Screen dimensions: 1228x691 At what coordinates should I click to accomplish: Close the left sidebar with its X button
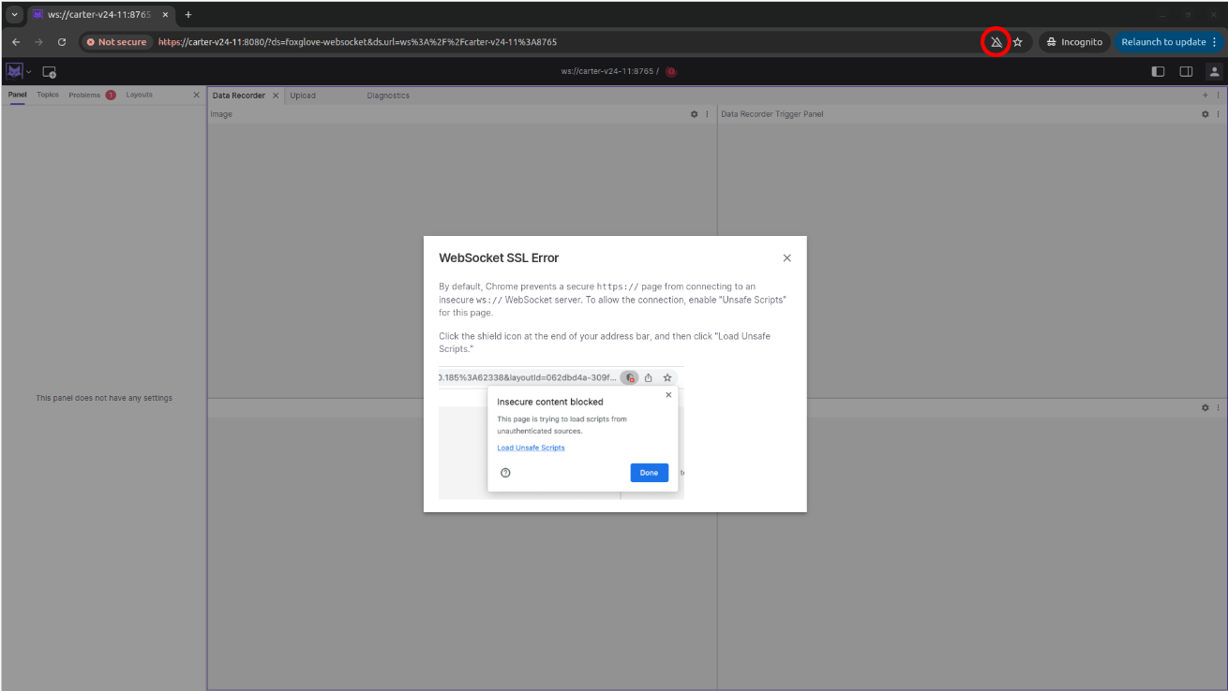[x=195, y=95]
